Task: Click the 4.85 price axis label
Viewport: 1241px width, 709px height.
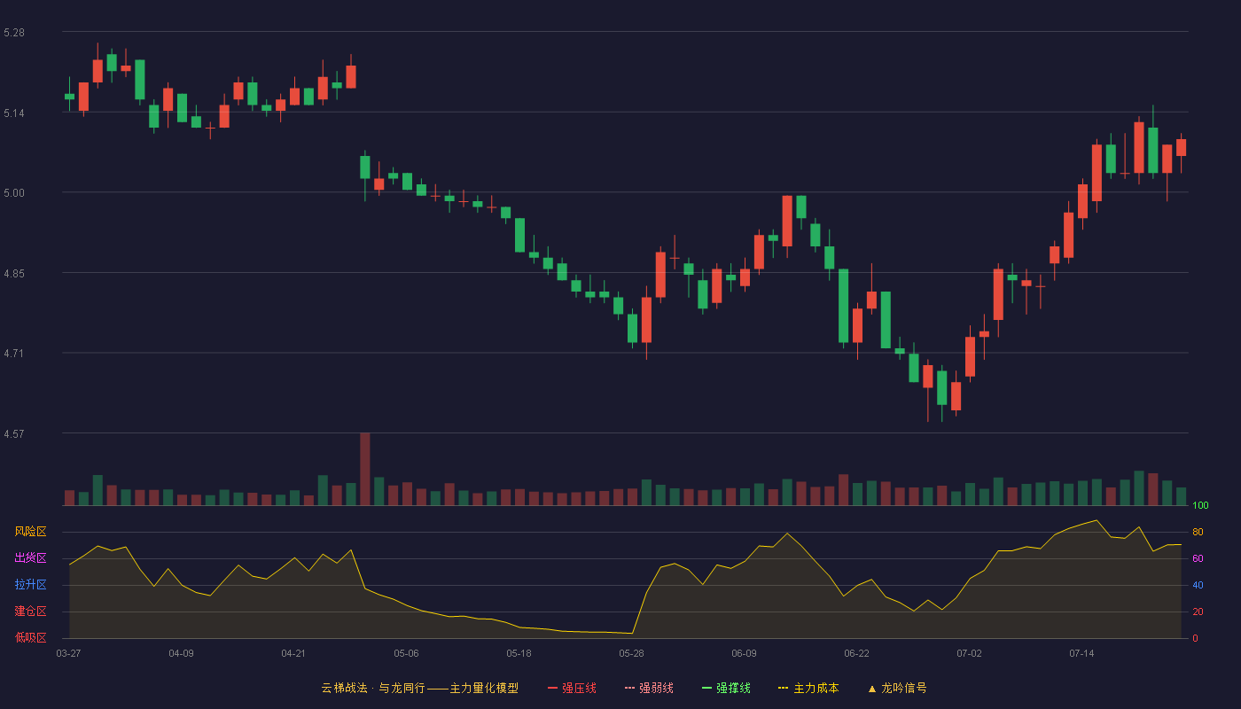Action: pyautogui.click(x=14, y=274)
